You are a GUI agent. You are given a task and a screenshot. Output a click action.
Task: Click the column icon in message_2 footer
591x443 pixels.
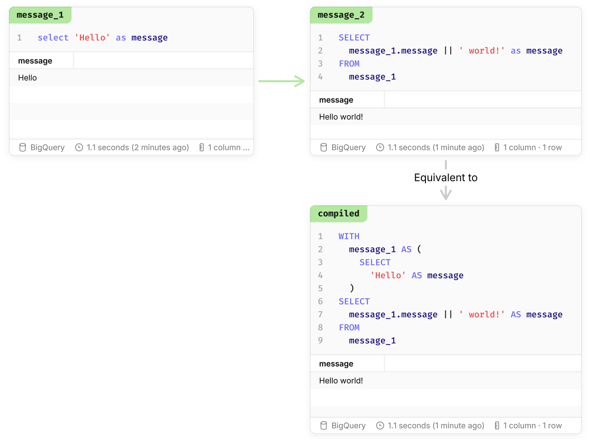pos(497,147)
